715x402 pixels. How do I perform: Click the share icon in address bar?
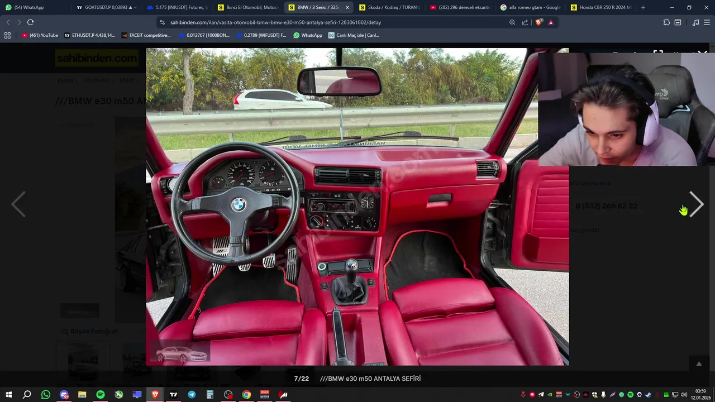(x=525, y=22)
